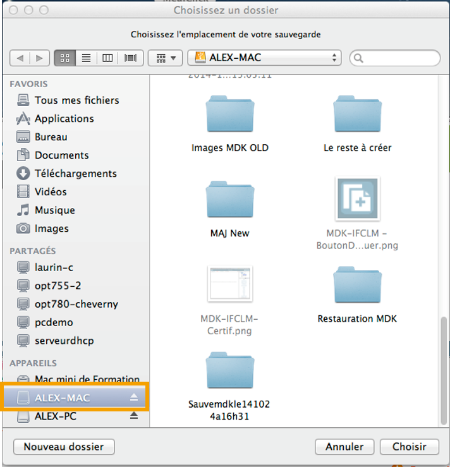Open the ALEX-MAC location popup menu

coord(264,58)
